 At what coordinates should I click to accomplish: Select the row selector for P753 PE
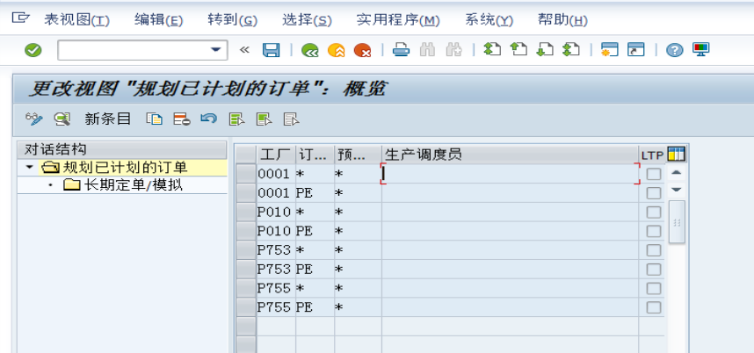point(246,270)
